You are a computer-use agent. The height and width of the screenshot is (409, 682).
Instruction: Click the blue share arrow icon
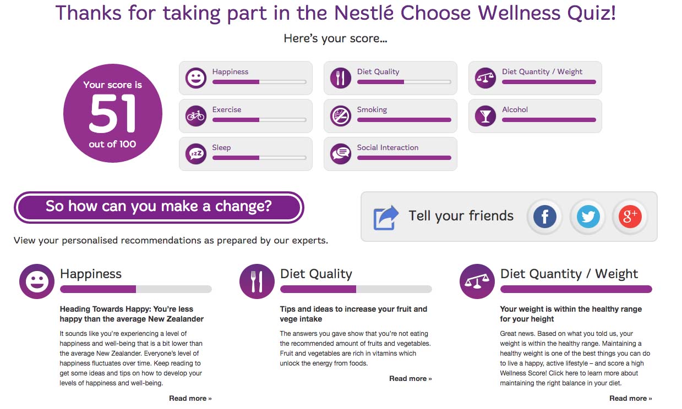pos(385,216)
